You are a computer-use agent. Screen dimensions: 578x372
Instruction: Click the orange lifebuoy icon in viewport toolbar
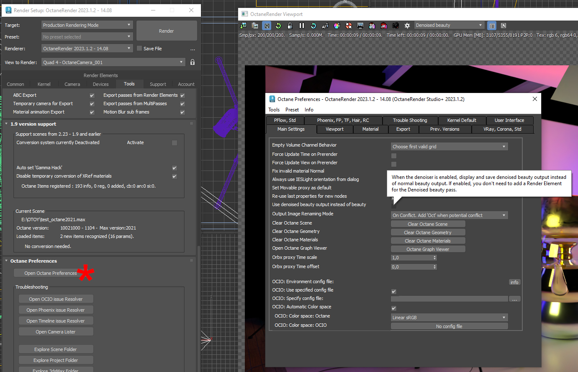pyautogui.click(x=349, y=26)
